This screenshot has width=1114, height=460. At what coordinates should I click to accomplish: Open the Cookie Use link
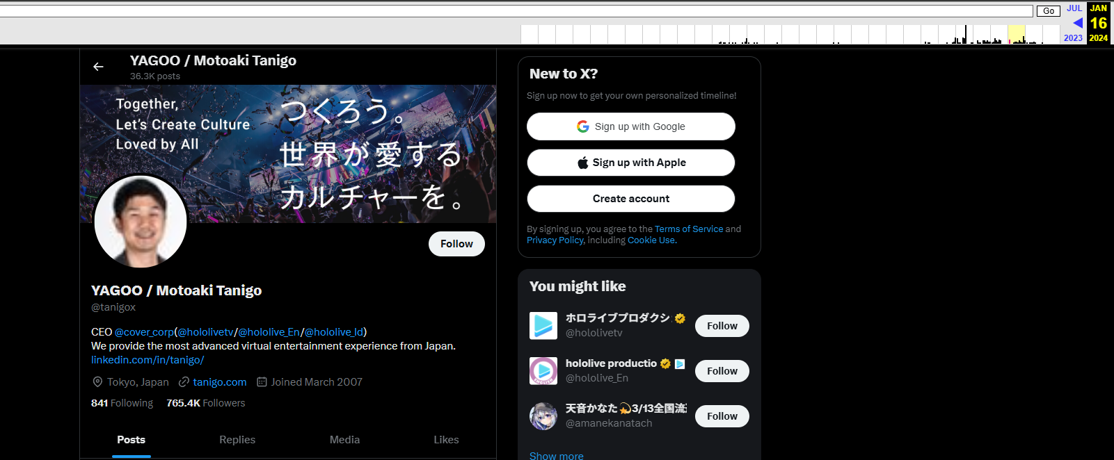pyautogui.click(x=651, y=240)
